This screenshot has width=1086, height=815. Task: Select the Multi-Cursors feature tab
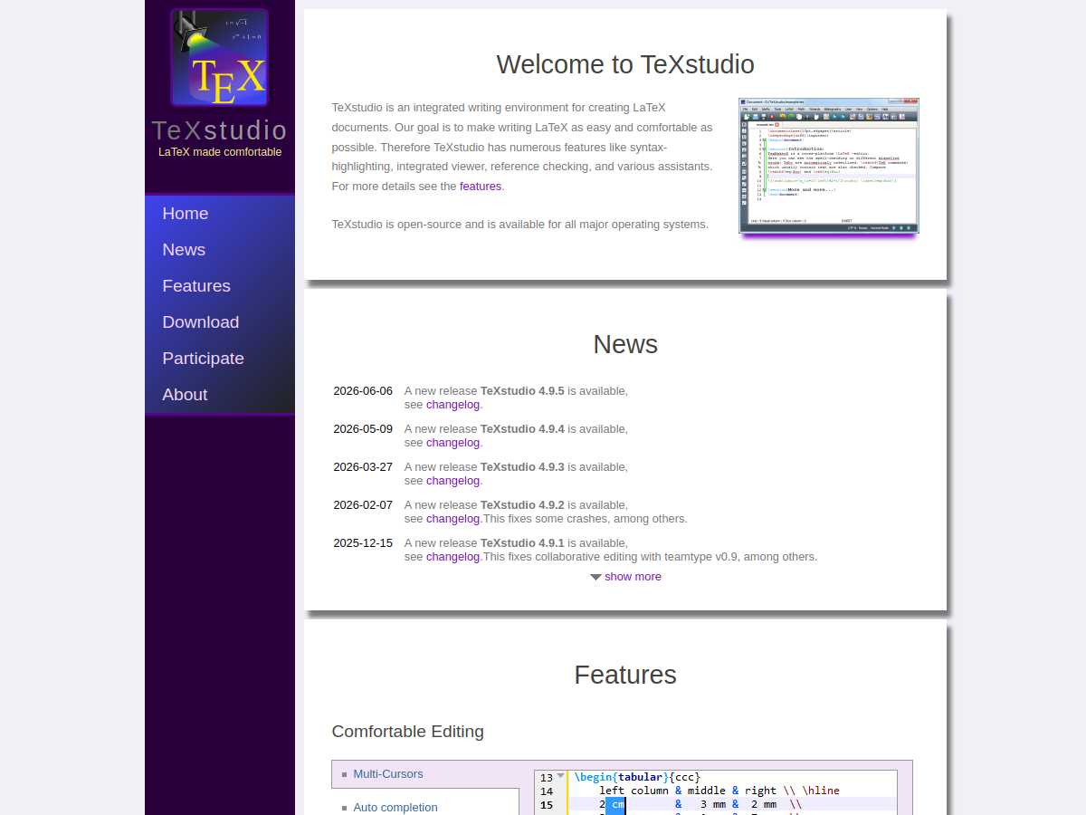tap(425, 774)
